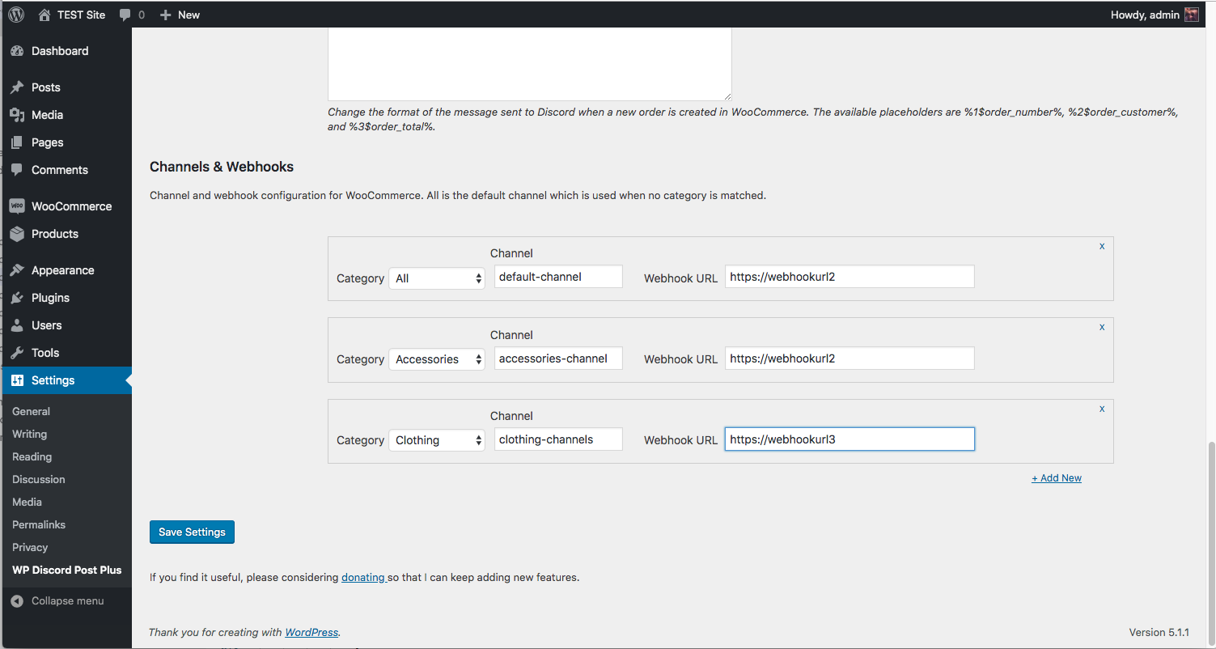This screenshot has width=1216, height=649.
Task: Click the Dashboard icon in sidebar
Action: [17, 51]
